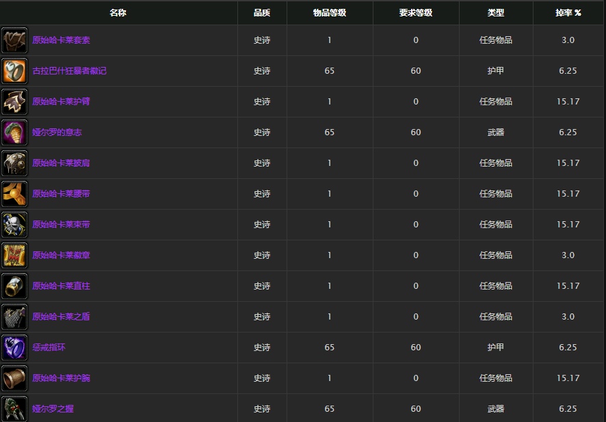
Task: Click the 物品等级 column header
Action: coord(330,13)
